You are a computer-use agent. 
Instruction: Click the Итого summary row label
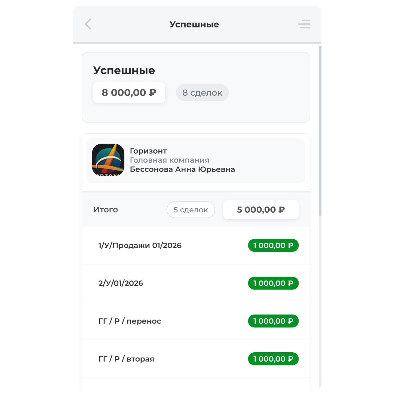tap(106, 210)
